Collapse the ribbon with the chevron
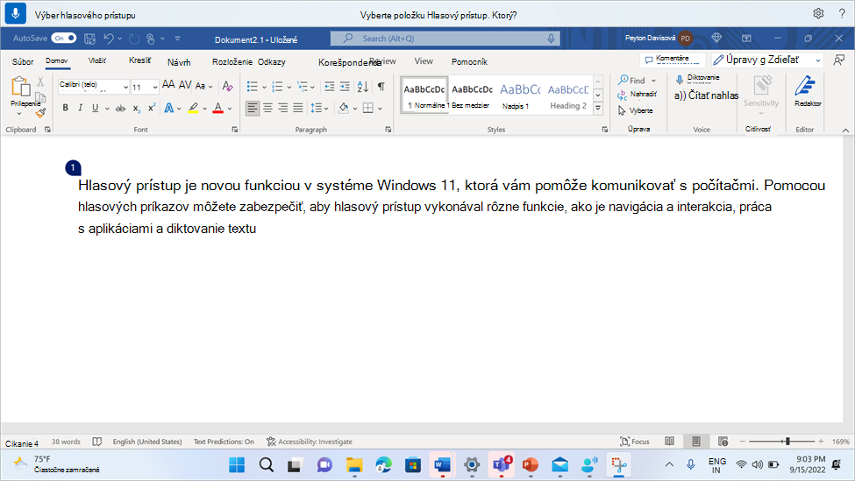Viewport: 855px width, 481px height. (x=845, y=130)
